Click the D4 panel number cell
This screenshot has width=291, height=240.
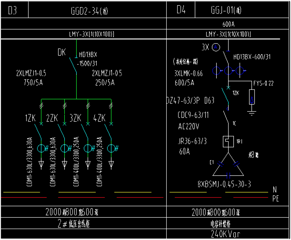point(181,10)
